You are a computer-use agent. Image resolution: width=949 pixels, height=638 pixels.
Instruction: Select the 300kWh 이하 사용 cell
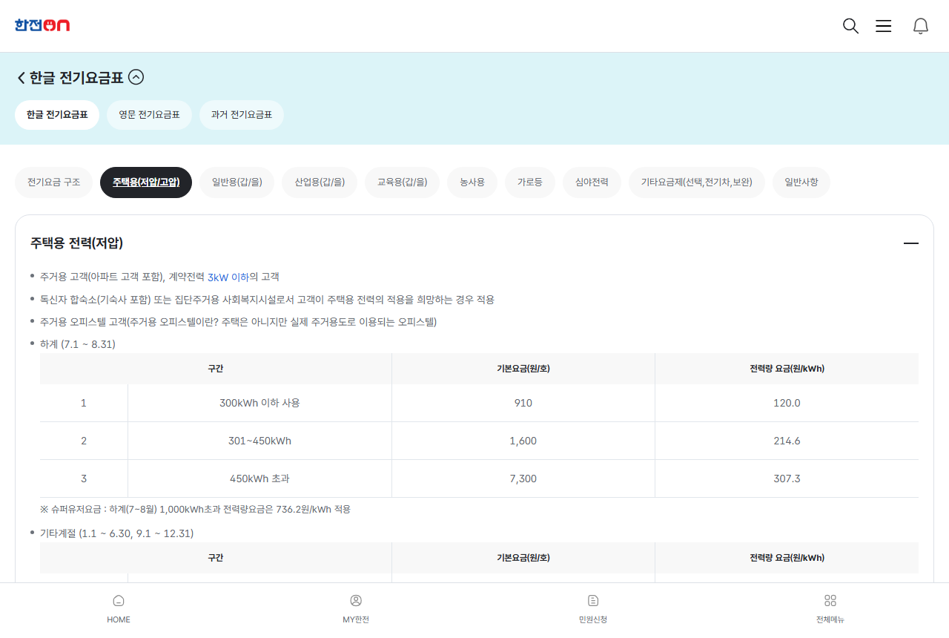click(x=259, y=403)
